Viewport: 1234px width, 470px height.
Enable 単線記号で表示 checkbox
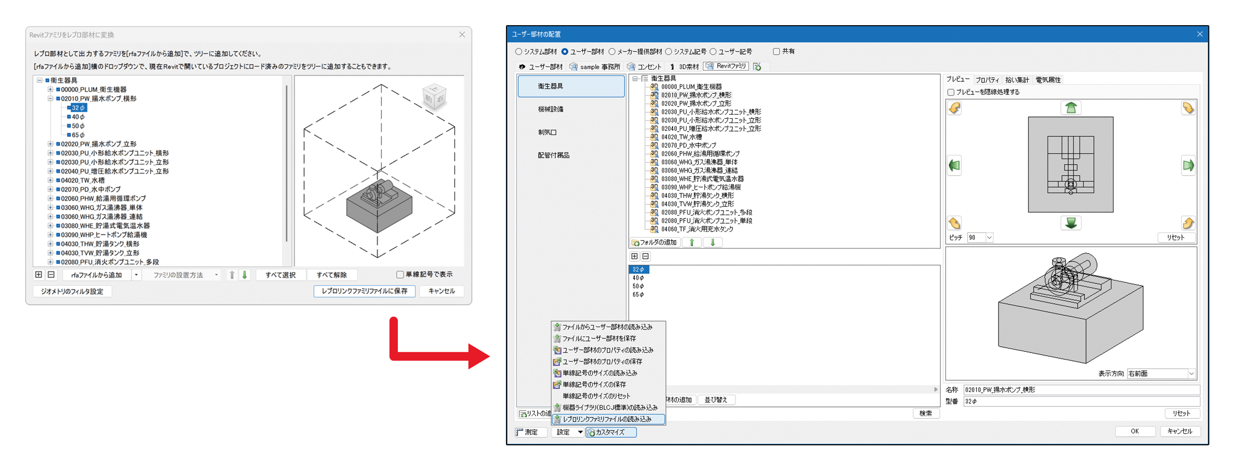point(400,275)
